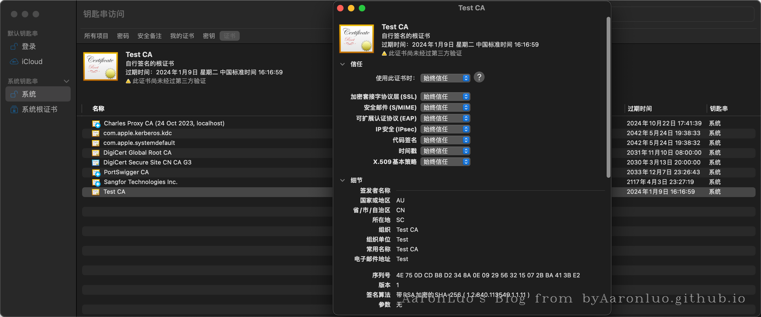761x317 pixels.
Task: Collapse the 细节 section
Action: (x=342, y=180)
